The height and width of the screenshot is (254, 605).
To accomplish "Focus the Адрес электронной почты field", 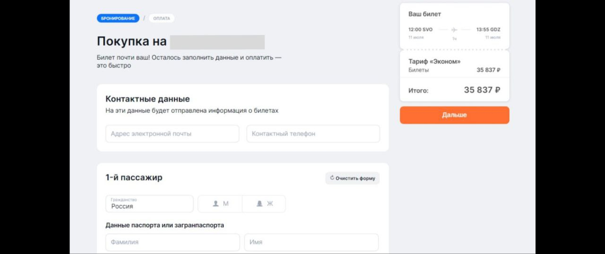I will (x=172, y=134).
